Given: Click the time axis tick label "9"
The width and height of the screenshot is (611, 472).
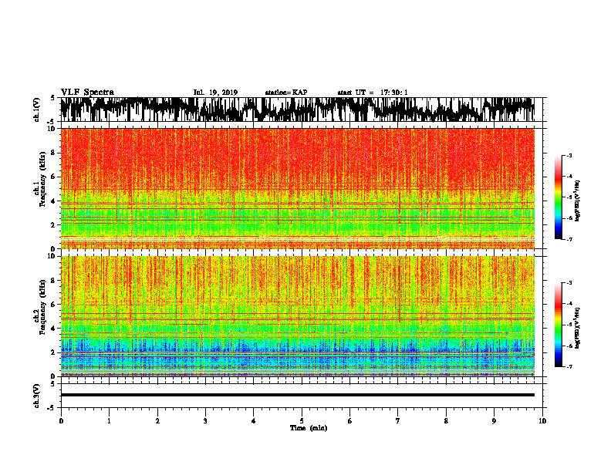Looking at the screenshot, I should pyautogui.click(x=494, y=421).
